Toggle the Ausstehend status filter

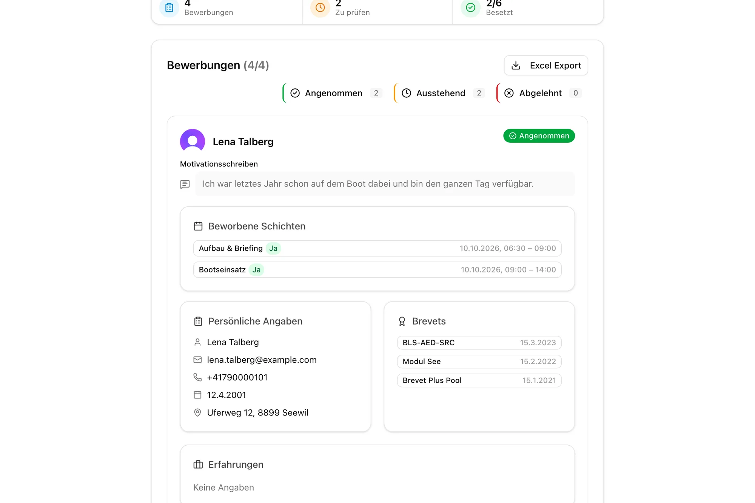441,93
